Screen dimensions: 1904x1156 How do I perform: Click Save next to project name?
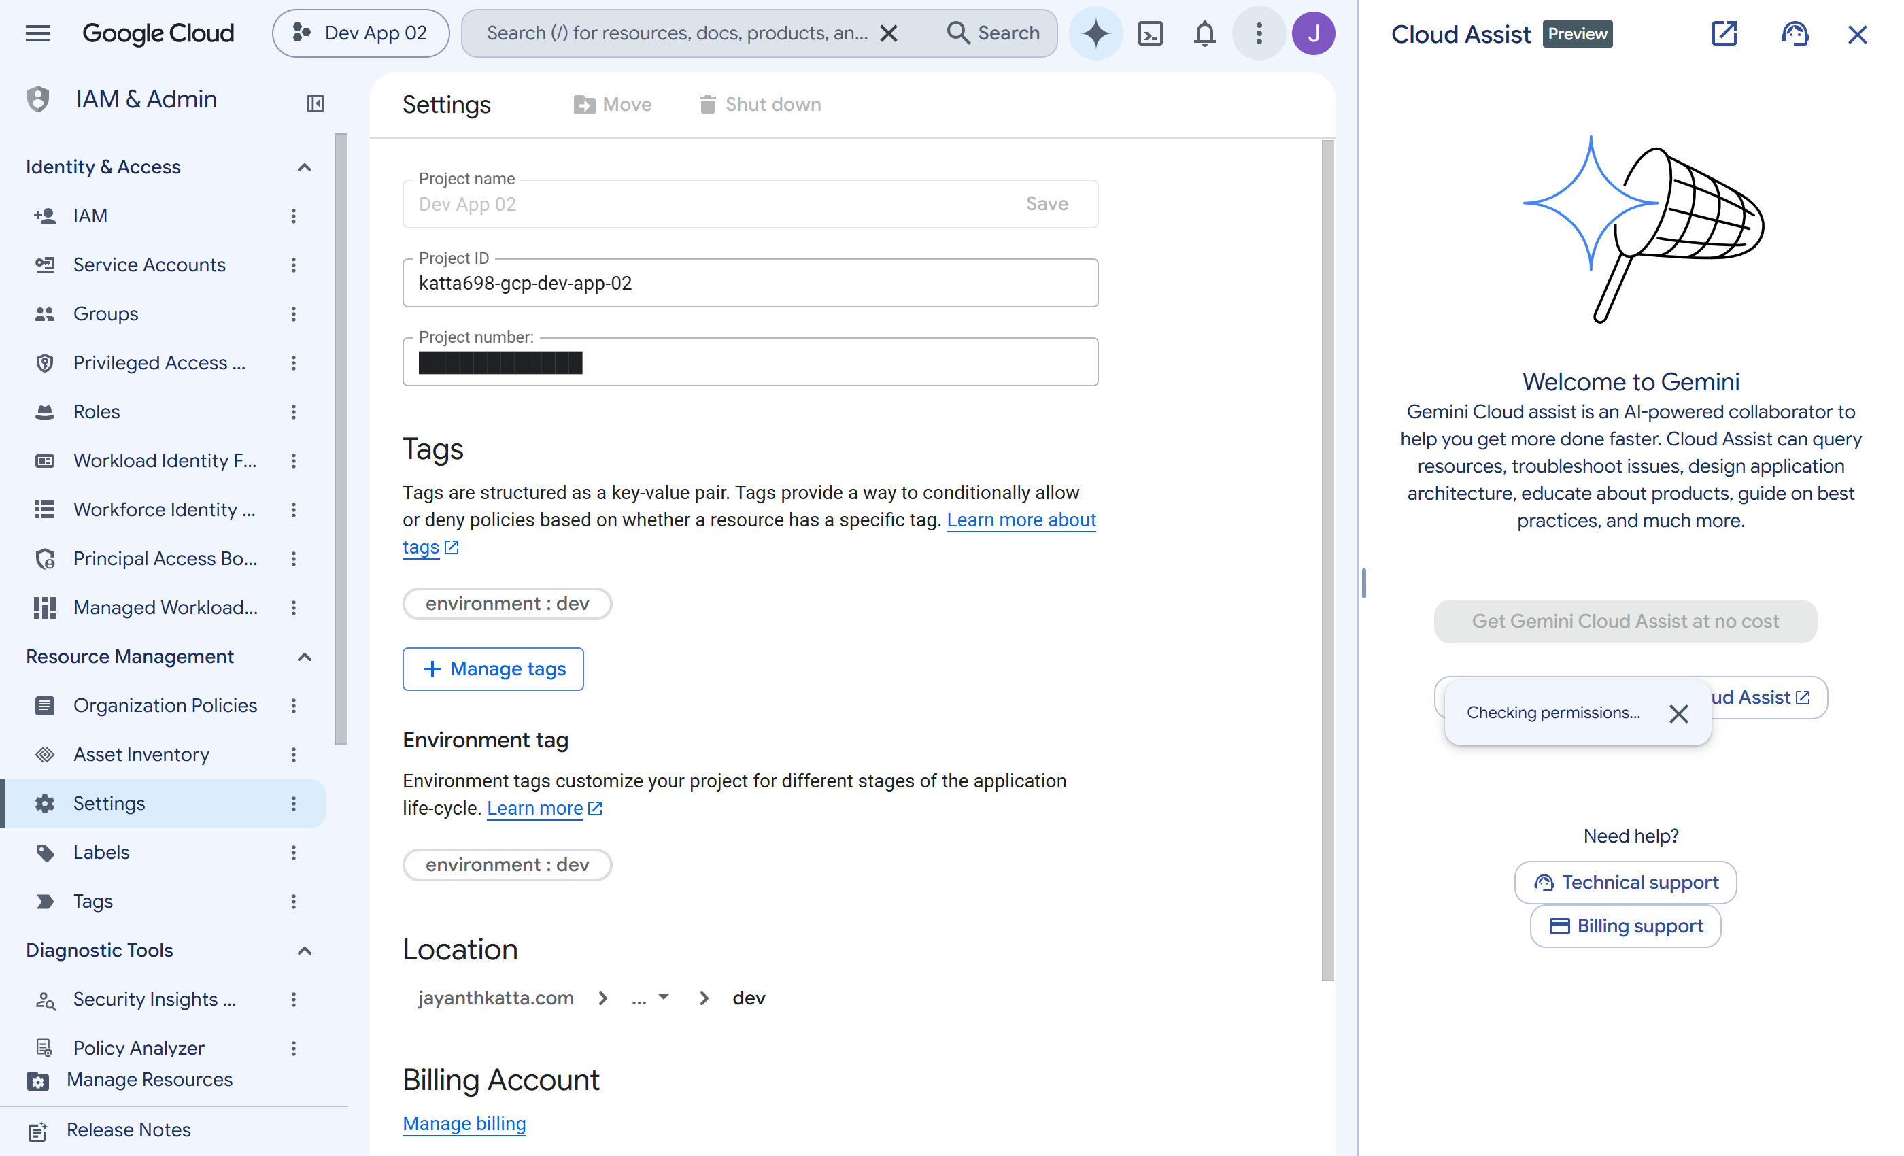[x=1047, y=204]
